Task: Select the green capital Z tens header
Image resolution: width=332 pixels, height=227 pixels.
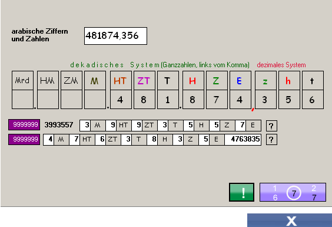Action: 217,80
